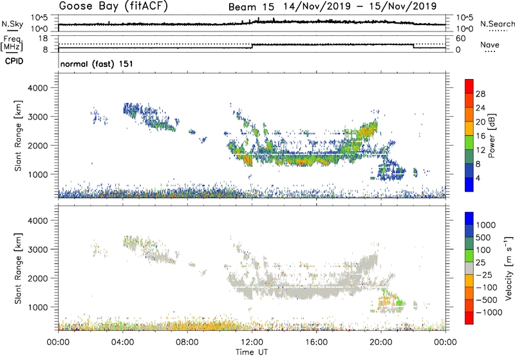Screen dimensions: 515x356
Task: Click the 'normal (fast) 151' CPID text
Action: (97, 64)
